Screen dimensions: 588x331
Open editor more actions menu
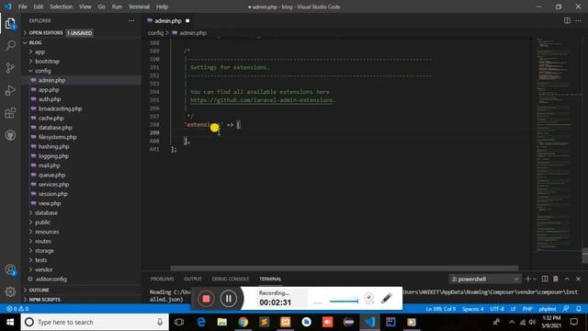pyautogui.click(x=578, y=20)
